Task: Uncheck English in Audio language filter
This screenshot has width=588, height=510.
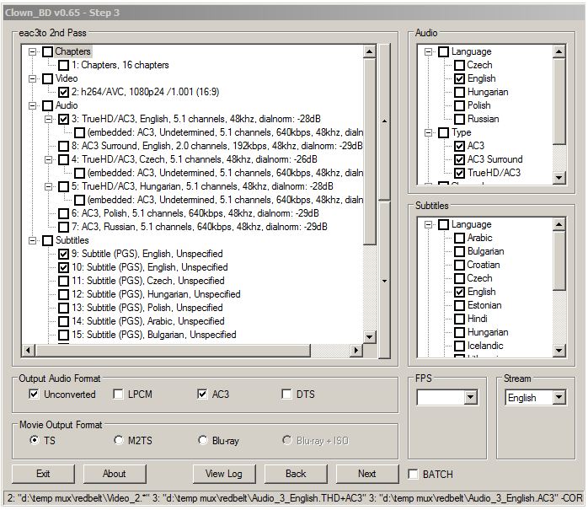Action: 459,78
